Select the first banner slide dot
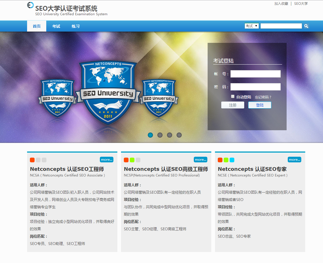 (150, 135)
